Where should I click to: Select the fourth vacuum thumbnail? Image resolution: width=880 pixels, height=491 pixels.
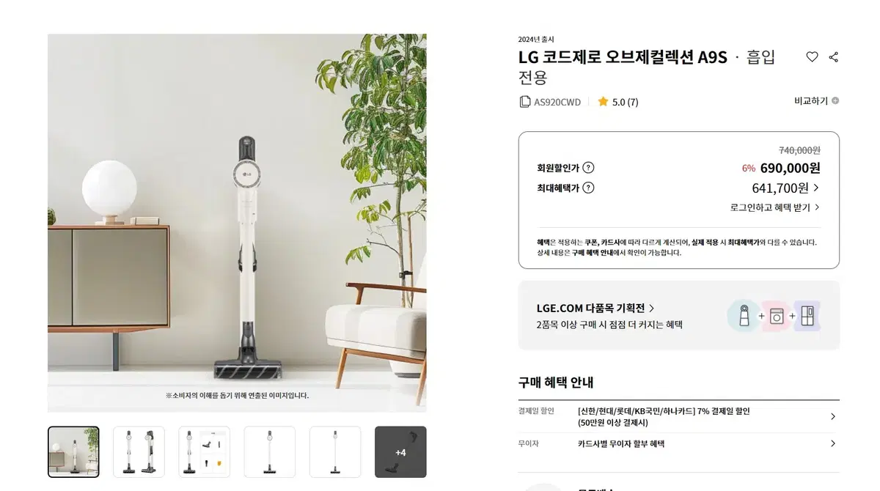tap(269, 452)
